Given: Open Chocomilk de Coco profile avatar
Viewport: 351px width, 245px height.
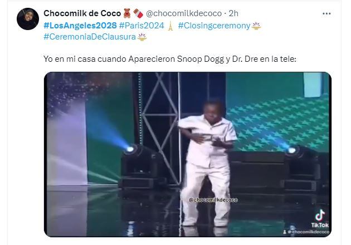Looking at the screenshot, I should (28, 19).
